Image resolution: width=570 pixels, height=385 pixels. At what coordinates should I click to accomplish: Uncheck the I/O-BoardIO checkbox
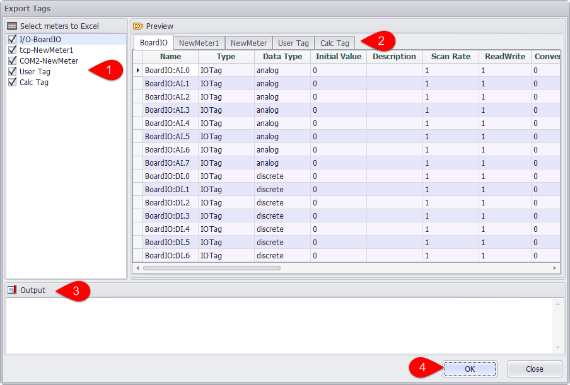13,40
